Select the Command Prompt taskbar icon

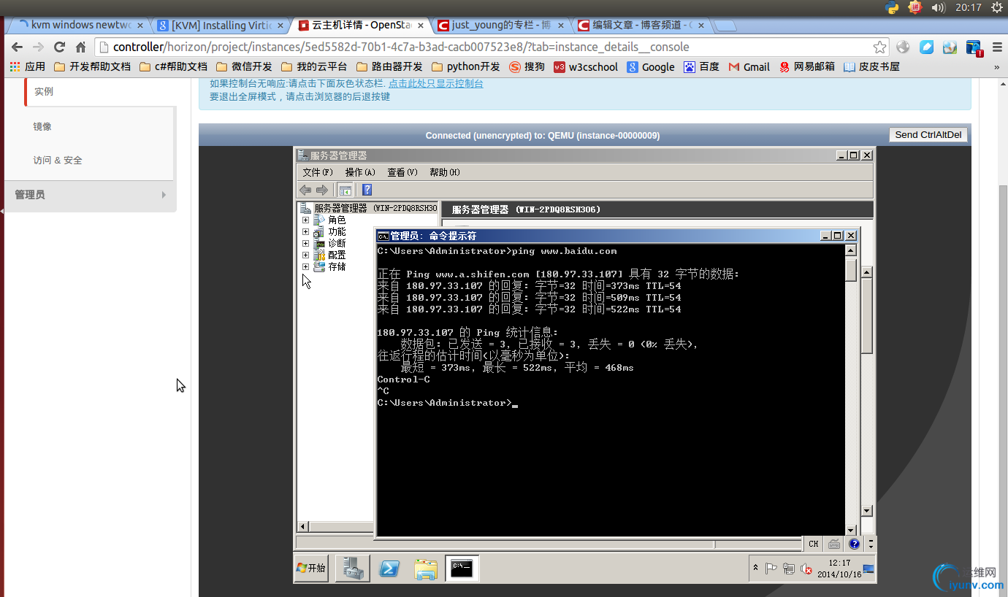[462, 569]
